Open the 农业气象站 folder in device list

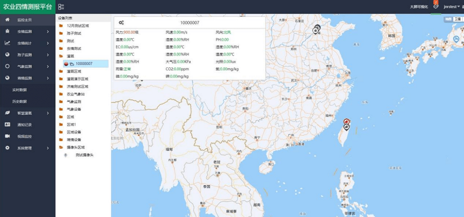click(74, 94)
